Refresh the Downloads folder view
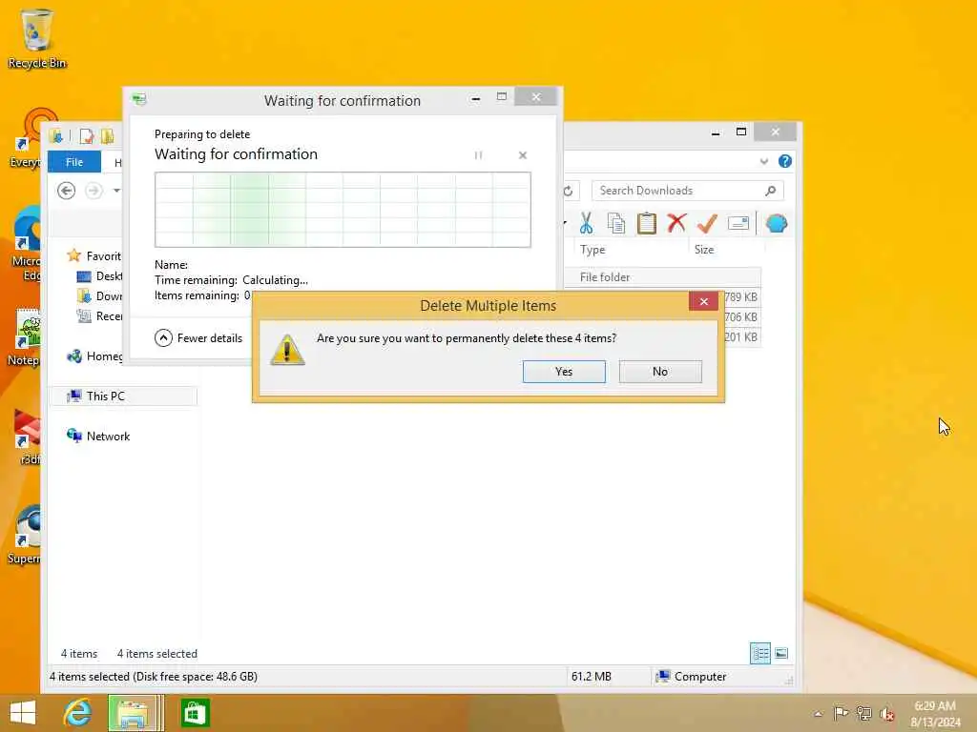 point(569,191)
